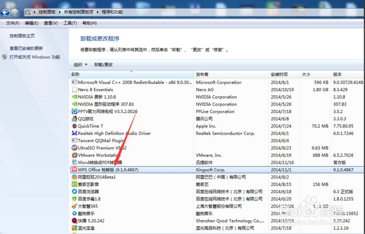365x234 pixels.
Task: Click the QuickTime 7 icon
Action: pos(74,126)
